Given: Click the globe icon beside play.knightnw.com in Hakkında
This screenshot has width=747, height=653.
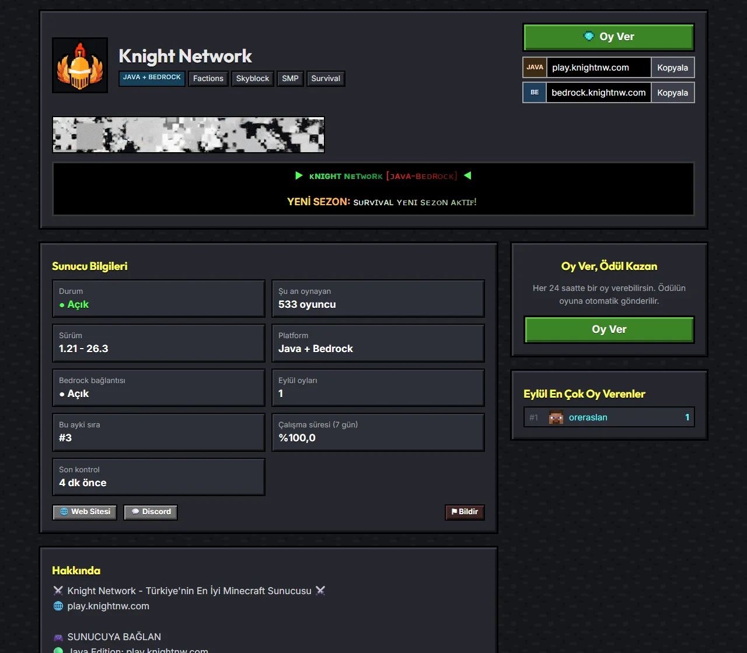Looking at the screenshot, I should [58, 606].
